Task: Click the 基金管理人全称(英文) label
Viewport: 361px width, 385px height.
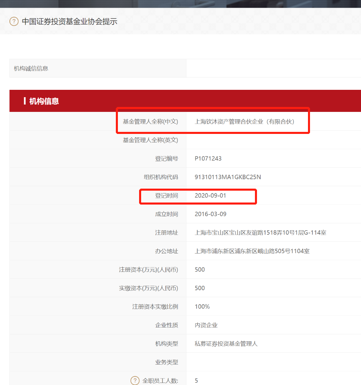Action: (x=150, y=140)
